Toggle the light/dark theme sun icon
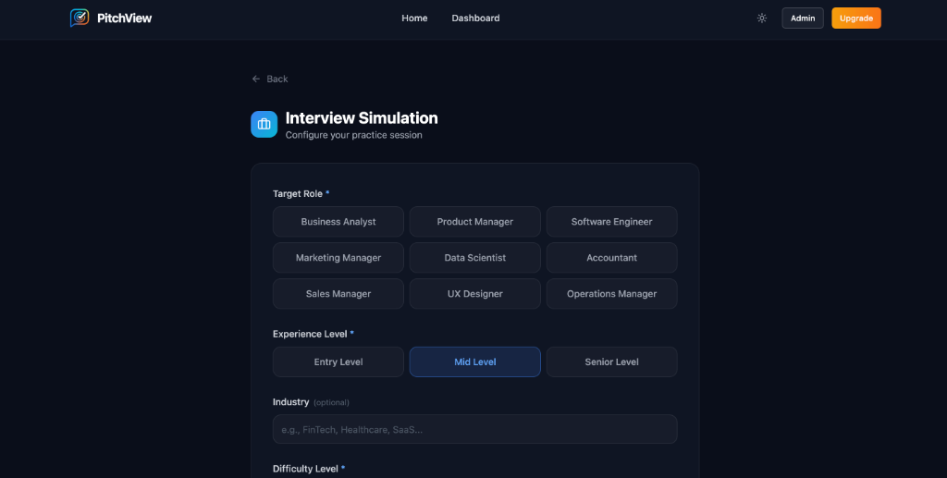This screenshot has height=478, width=947. point(762,18)
